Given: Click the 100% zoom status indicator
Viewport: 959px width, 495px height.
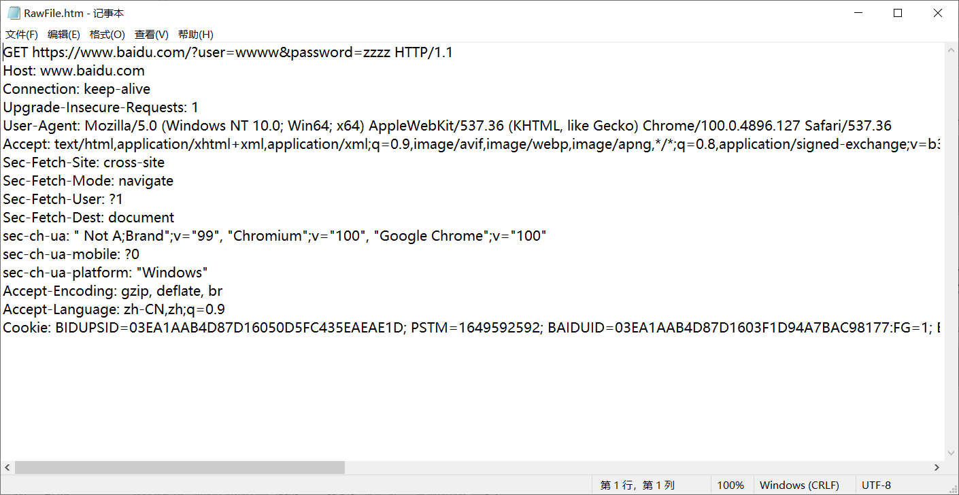Looking at the screenshot, I should click(x=730, y=485).
